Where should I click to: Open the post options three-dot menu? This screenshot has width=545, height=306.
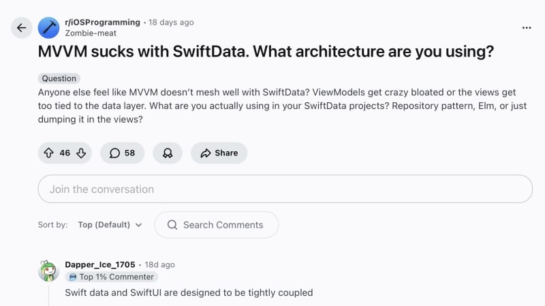pos(526,28)
